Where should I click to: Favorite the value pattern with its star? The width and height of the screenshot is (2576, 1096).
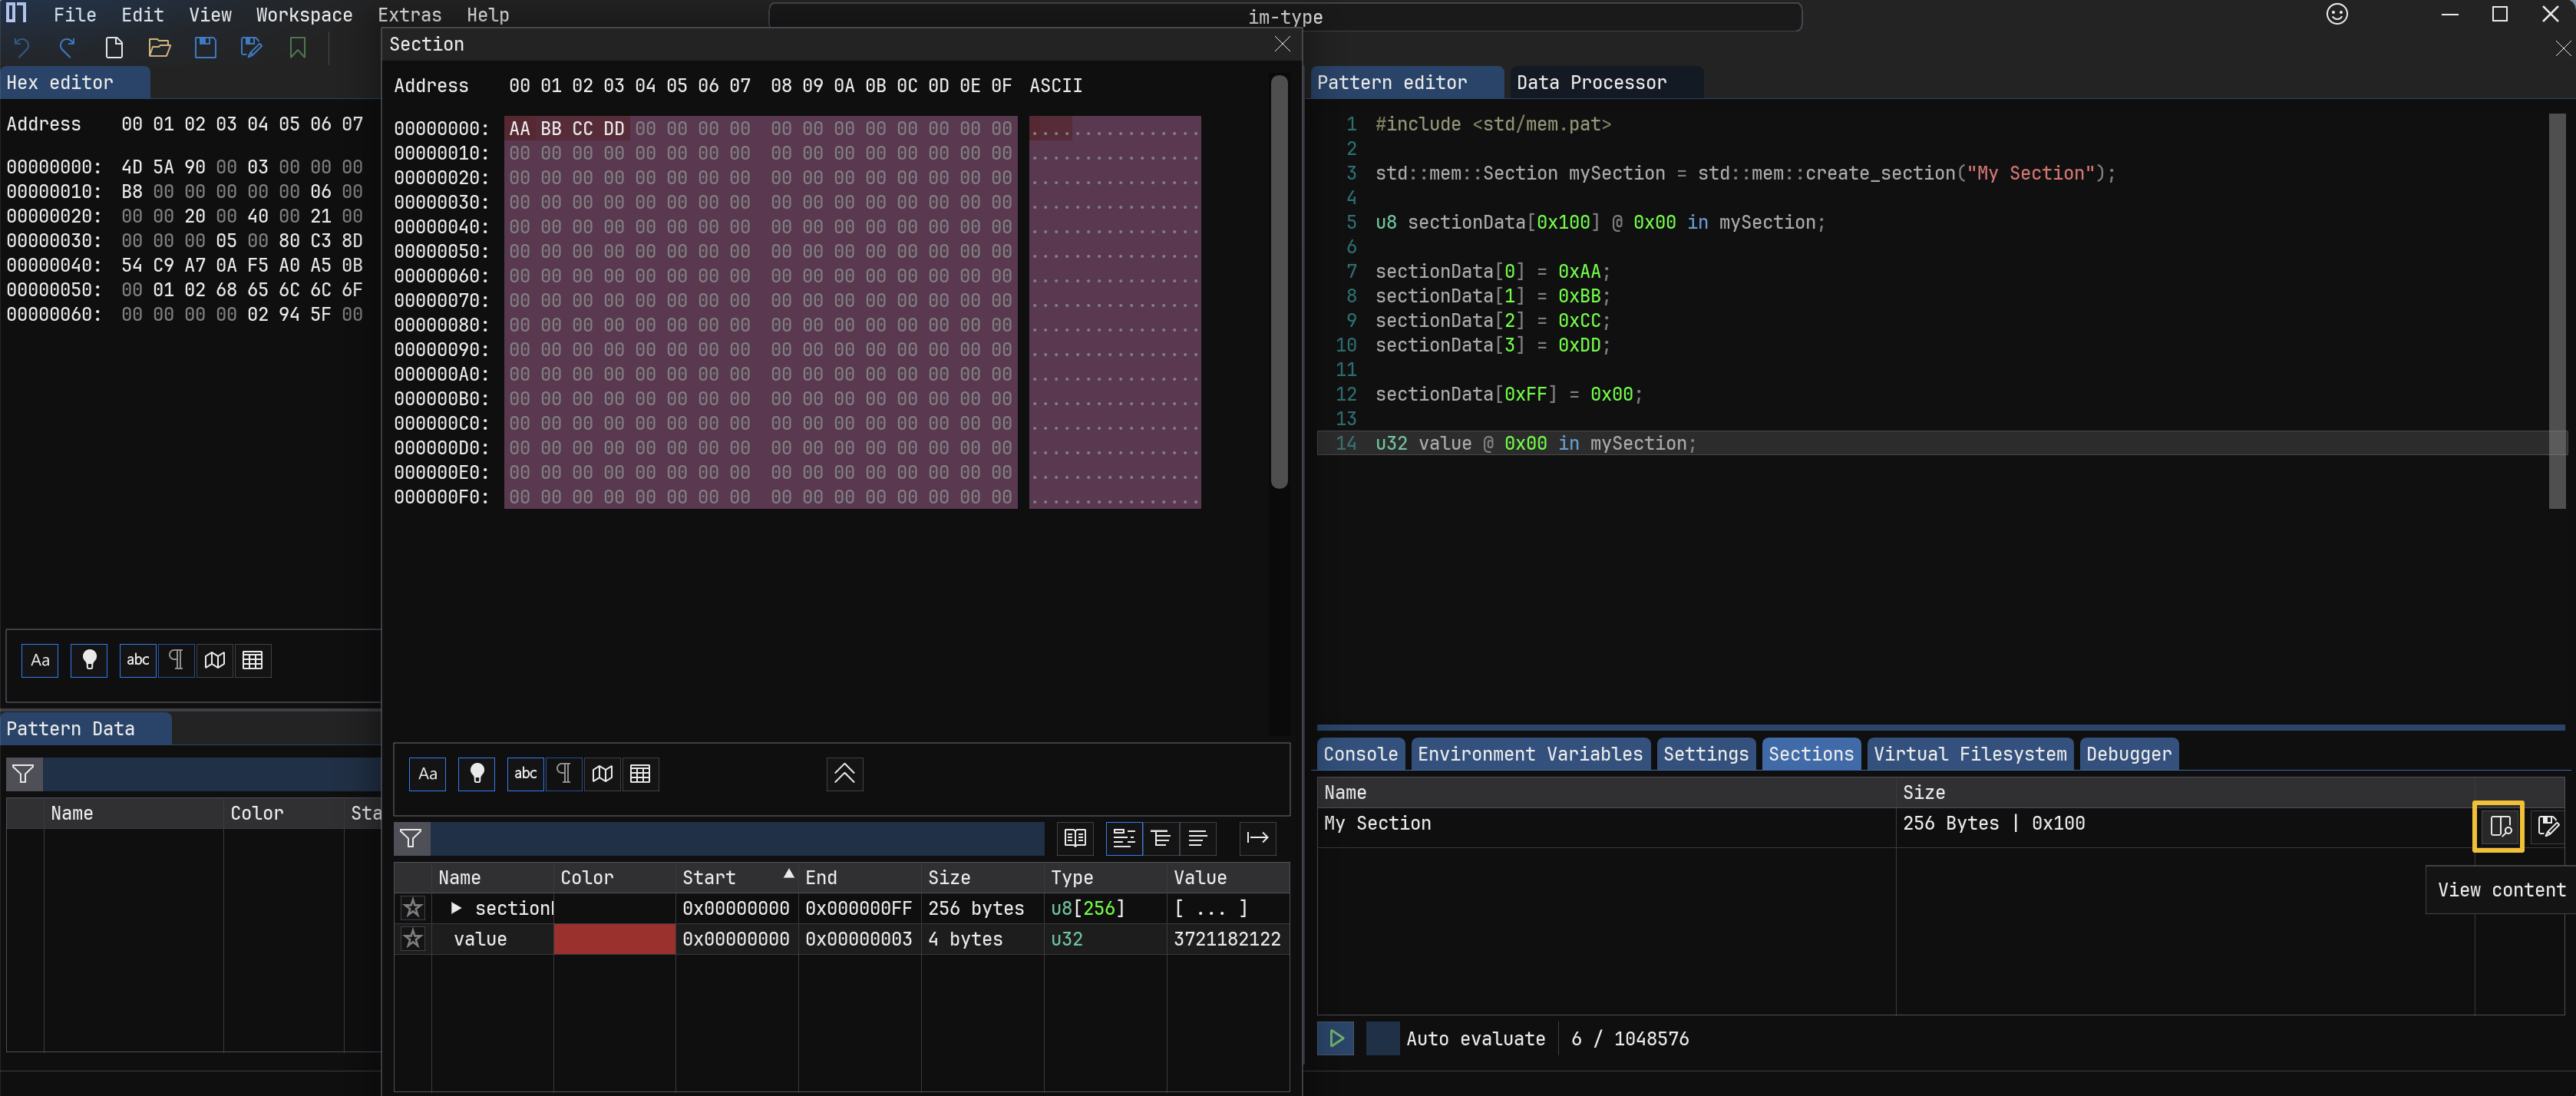click(x=413, y=939)
